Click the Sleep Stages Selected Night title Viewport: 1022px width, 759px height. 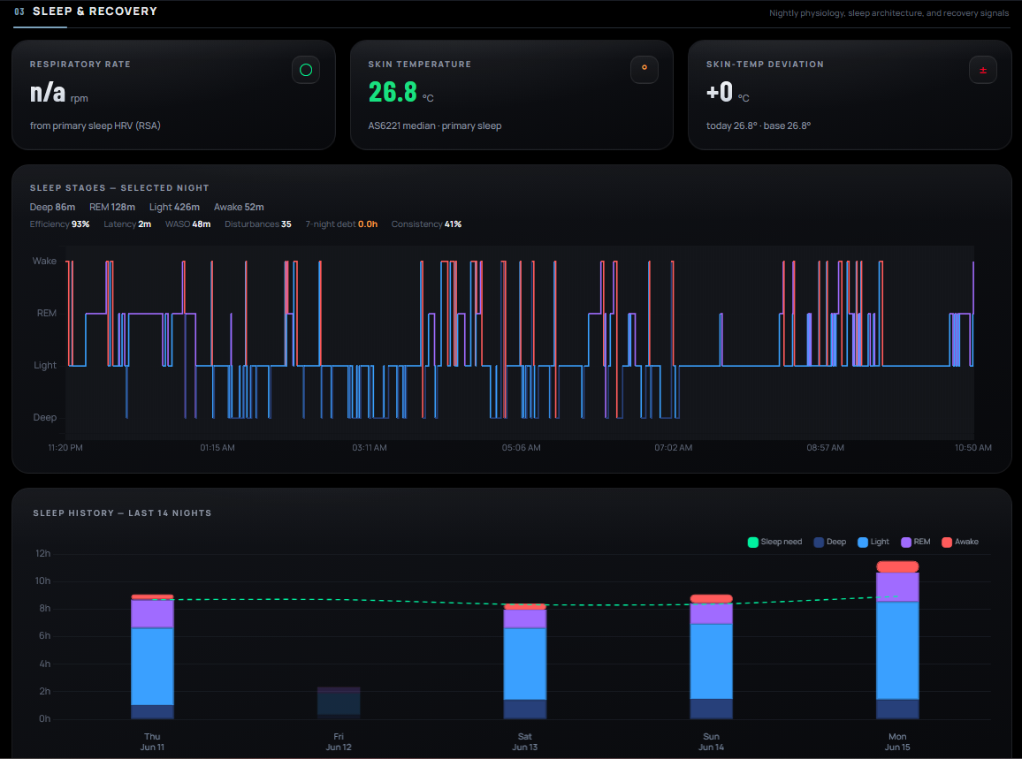coord(119,188)
